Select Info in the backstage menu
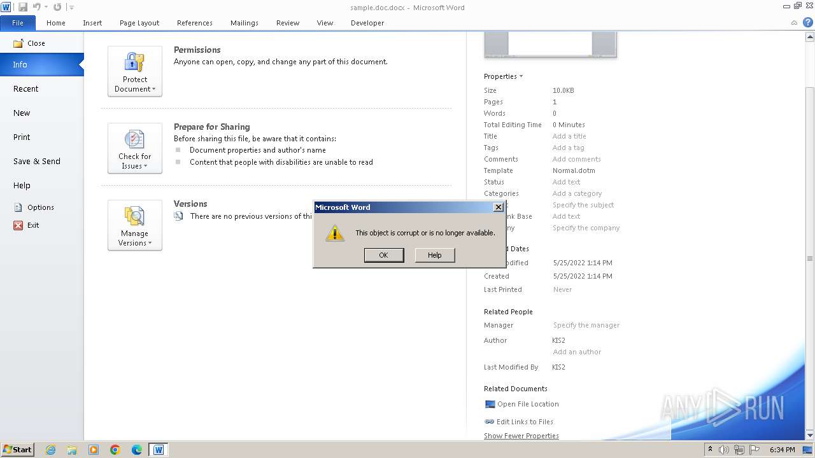Viewport: 815px width, 458px height. [x=42, y=64]
